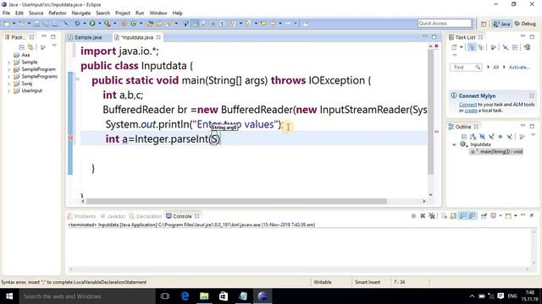Screen dimensions: 542x304
Task: Click the Search flashlight toolbar icon
Action: tap(169, 24)
